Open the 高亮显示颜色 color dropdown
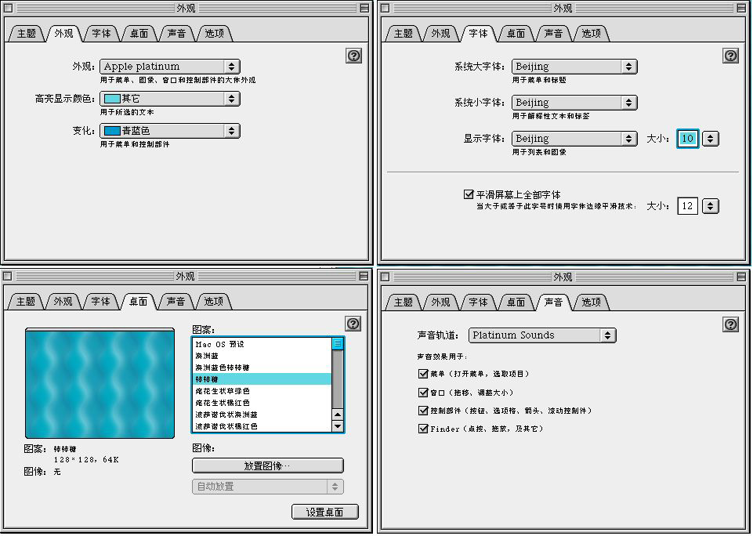The width and height of the screenshot is (753, 536). point(170,99)
